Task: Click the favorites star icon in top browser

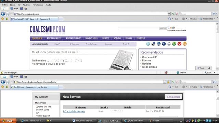Action: click(3, 19)
